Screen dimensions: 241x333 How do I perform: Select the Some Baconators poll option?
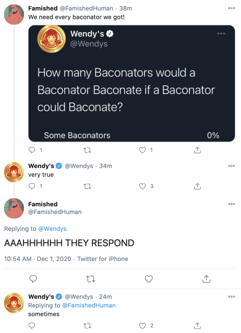(77, 136)
